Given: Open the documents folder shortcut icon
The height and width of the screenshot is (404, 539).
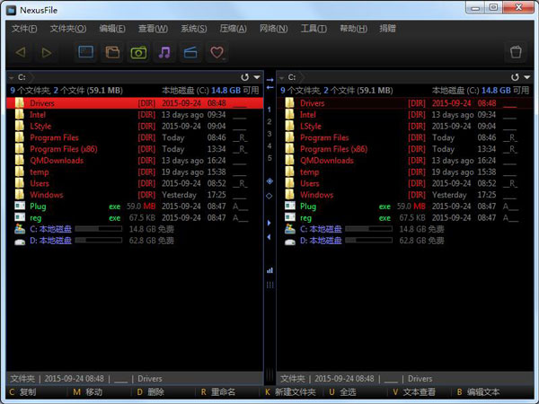Looking at the screenshot, I should click(x=112, y=52).
